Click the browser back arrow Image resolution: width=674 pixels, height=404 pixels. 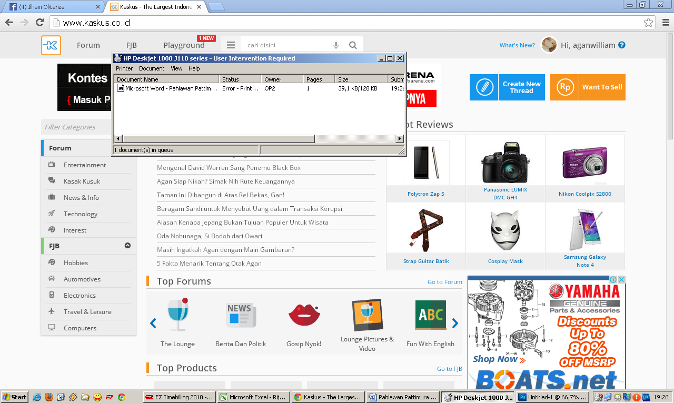point(9,22)
